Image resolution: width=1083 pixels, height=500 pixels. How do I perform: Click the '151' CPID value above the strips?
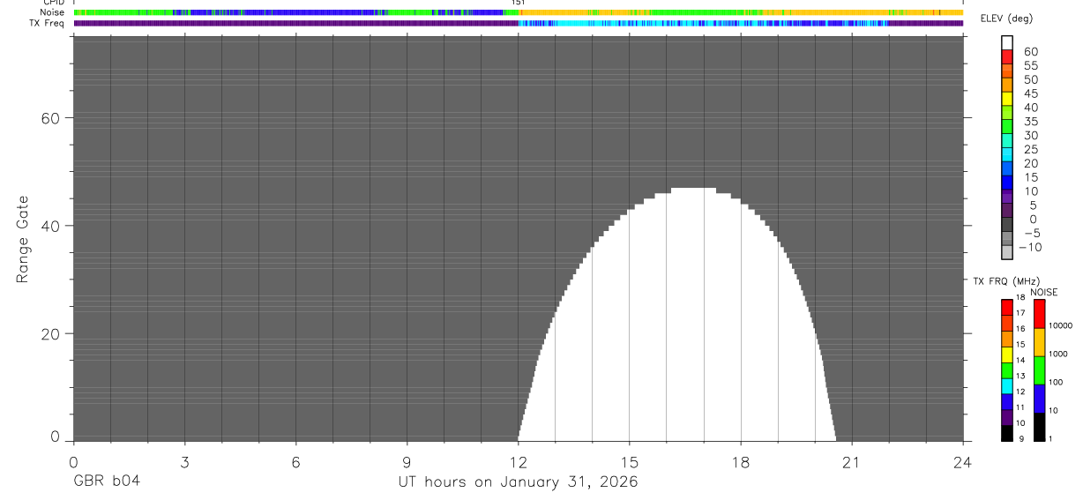pyautogui.click(x=519, y=3)
